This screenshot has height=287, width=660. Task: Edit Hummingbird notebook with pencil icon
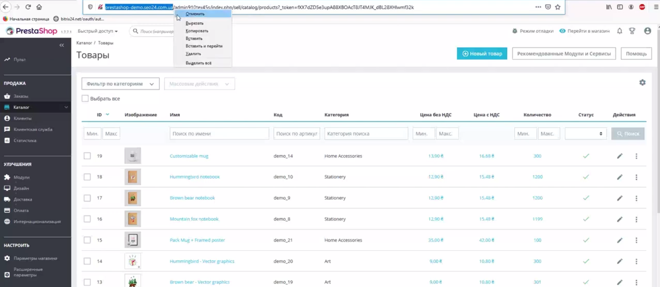[x=619, y=177]
